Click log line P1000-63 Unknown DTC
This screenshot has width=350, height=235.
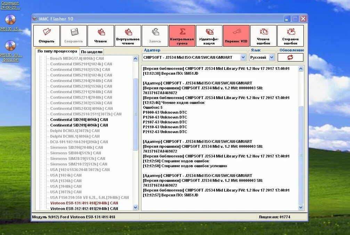coord(165,113)
